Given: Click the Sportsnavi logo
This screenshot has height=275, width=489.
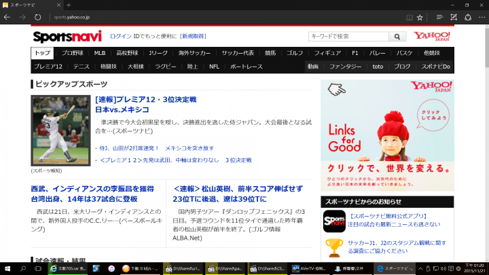Looking at the screenshot, I should click(x=67, y=37).
